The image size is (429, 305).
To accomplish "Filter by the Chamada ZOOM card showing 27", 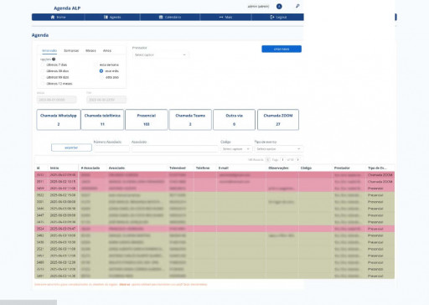I will coord(278,120).
